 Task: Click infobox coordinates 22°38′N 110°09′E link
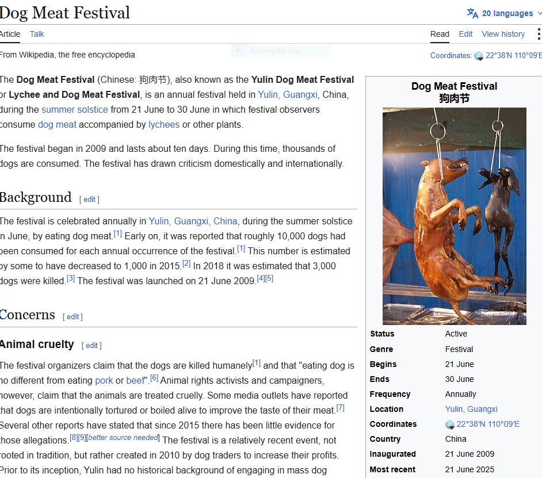pos(488,424)
